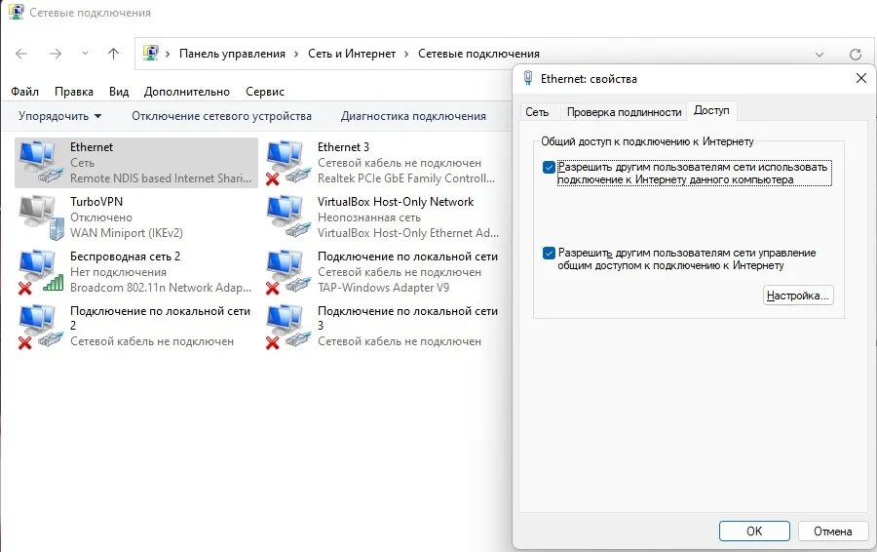
Task: Open the Вид menu
Action: (x=119, y=92)
